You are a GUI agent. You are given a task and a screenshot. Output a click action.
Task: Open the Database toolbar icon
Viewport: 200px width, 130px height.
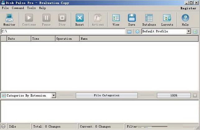point(149,20)
